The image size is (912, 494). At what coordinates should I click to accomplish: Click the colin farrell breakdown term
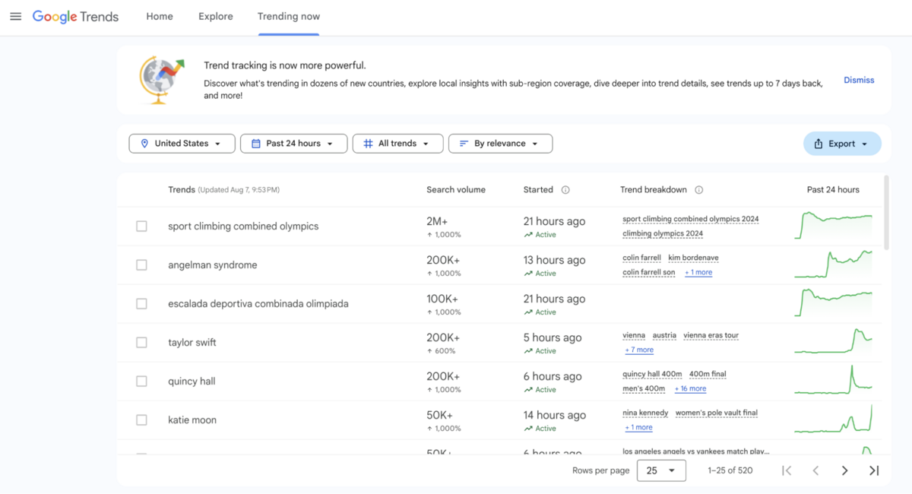click(641, 258)
